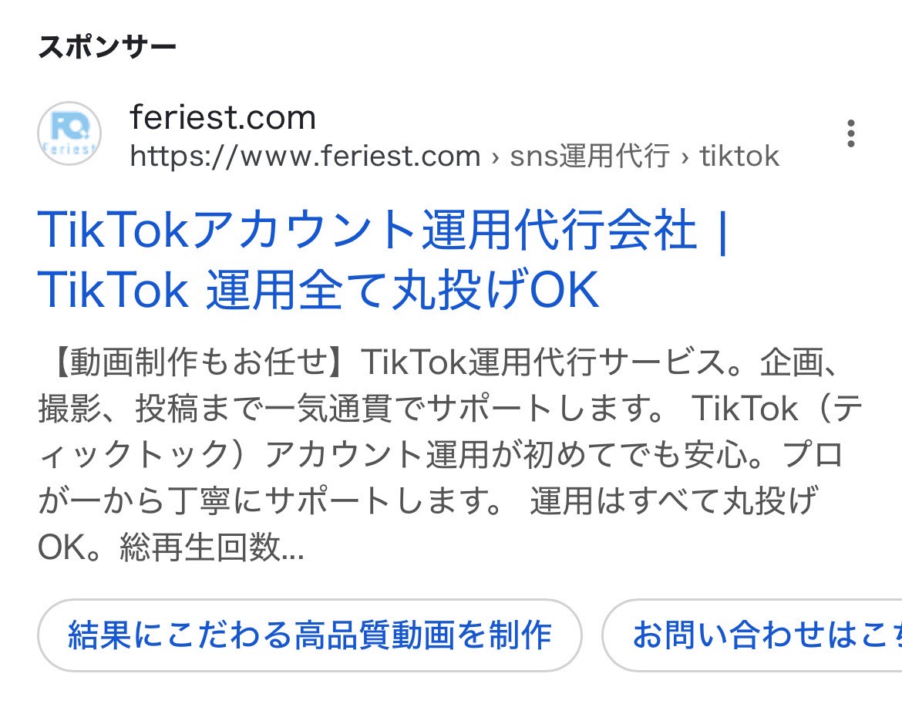The image size is (902, 704).
Task: Open the https://www.feriest.com breadcrumb URL
Action: [x=305, y=157]
